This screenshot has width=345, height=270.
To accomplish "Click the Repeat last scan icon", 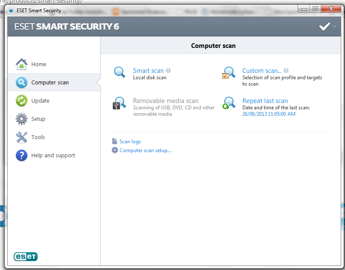I will point(228,103).
